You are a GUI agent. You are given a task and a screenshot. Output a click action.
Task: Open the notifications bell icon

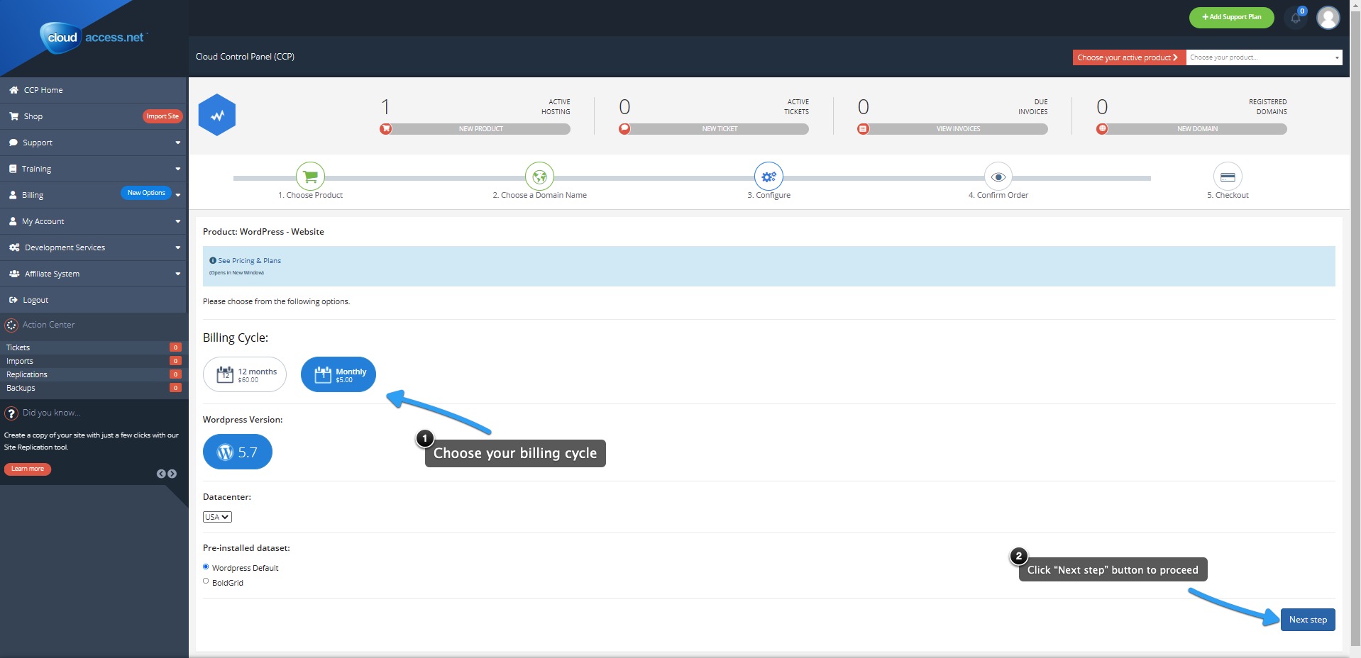point(1296,18)
